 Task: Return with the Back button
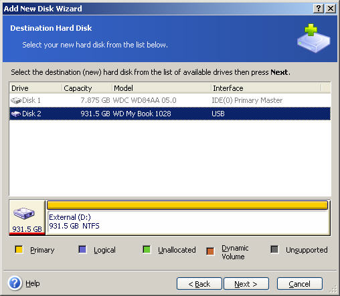pyautogui.click(x=199, y=284)
